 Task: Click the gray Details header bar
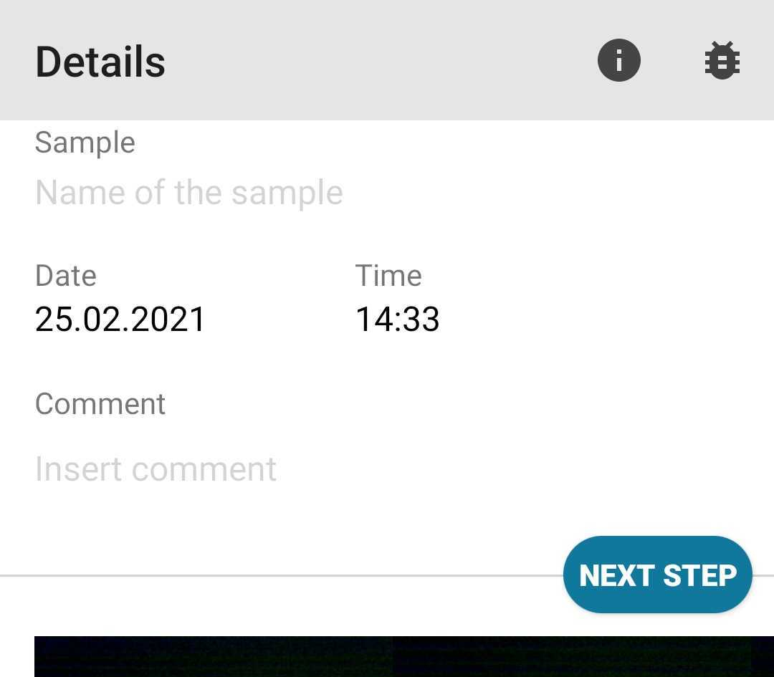coord(387,59)
